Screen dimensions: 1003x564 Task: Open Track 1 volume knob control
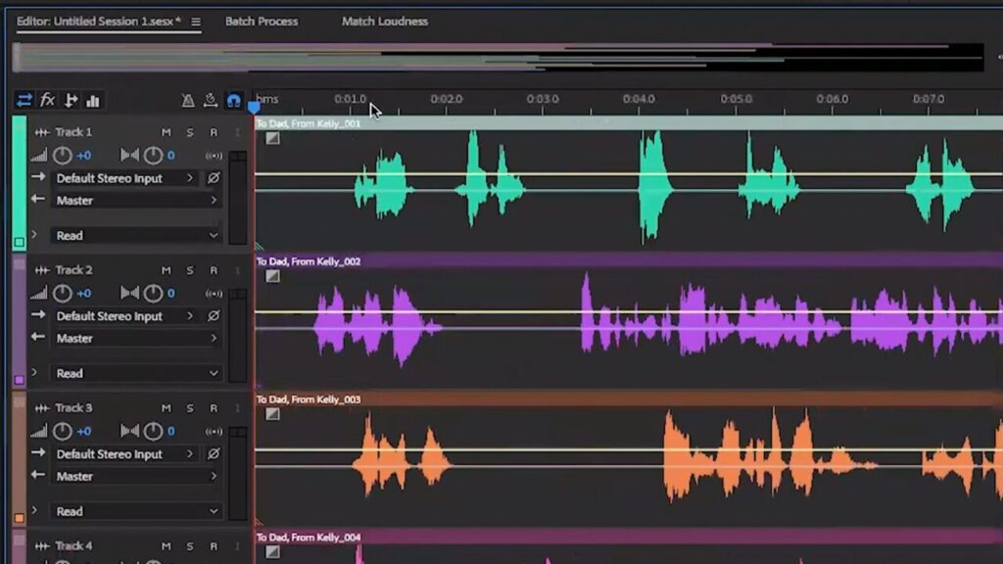point(63,155)
